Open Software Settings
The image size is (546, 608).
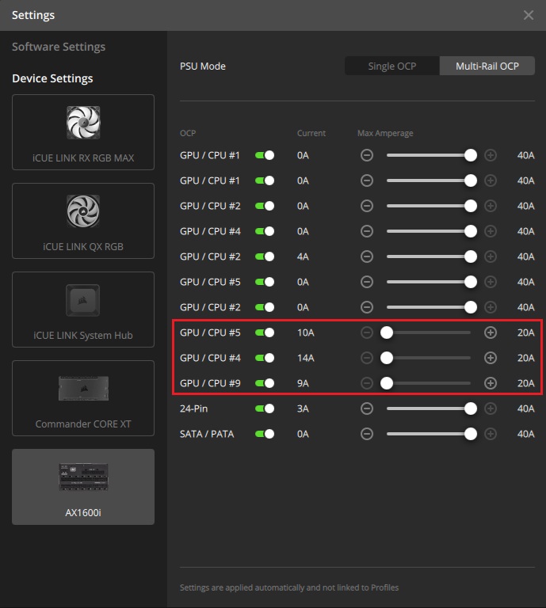(59, 47)
